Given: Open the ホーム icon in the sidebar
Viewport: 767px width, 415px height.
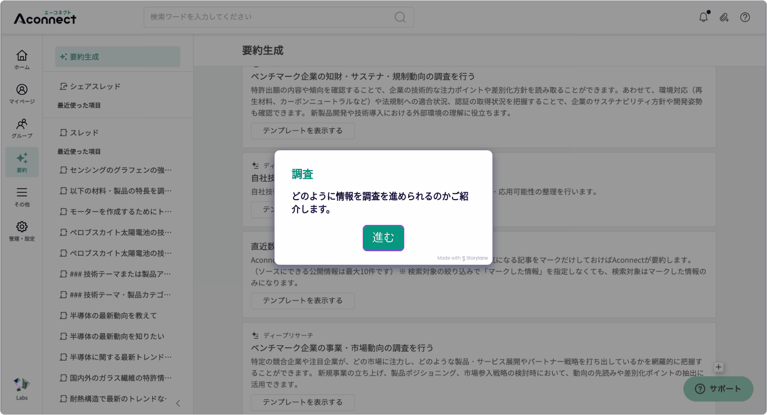Looking at the screenshot, I should click(x=21, y=58).
